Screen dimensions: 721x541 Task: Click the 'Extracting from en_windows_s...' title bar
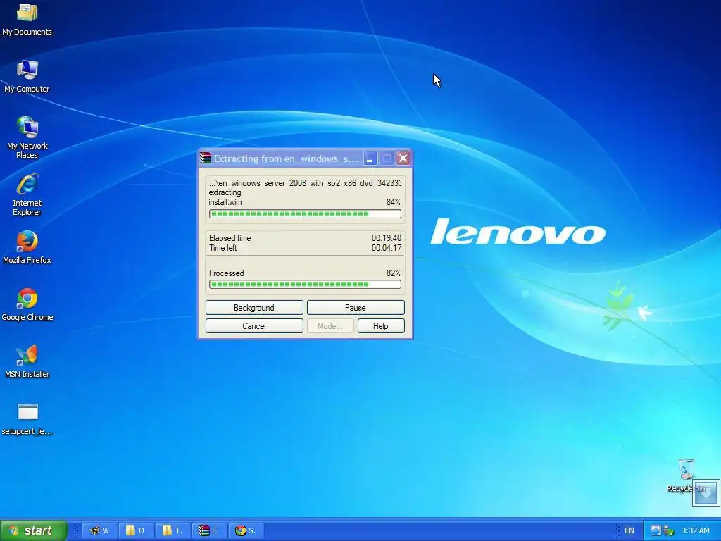[x=286, y=158]
